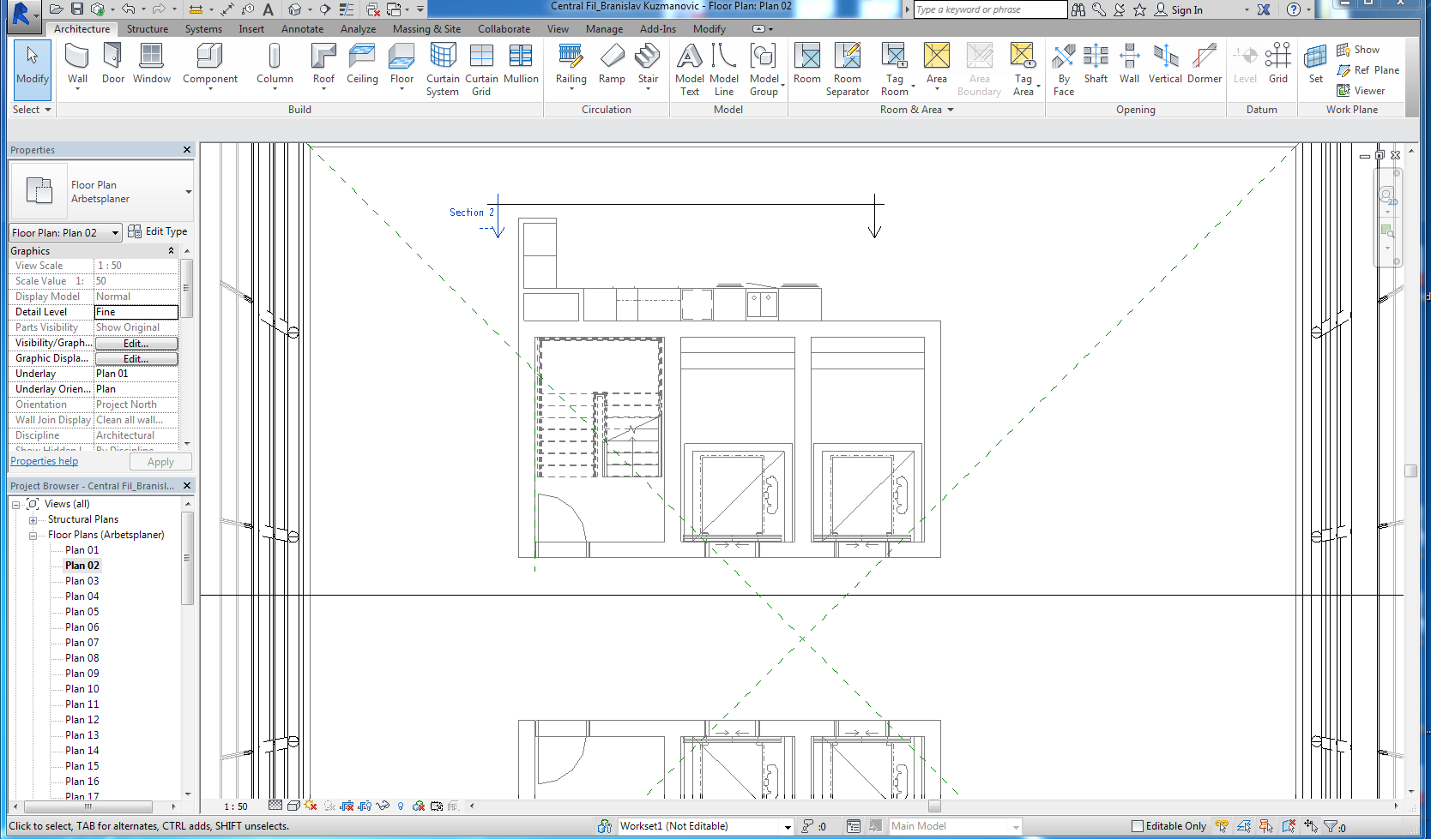Click the Detail Level value field
The height and width of the screenshot is (839, 1431).
[x=136, y=312]
